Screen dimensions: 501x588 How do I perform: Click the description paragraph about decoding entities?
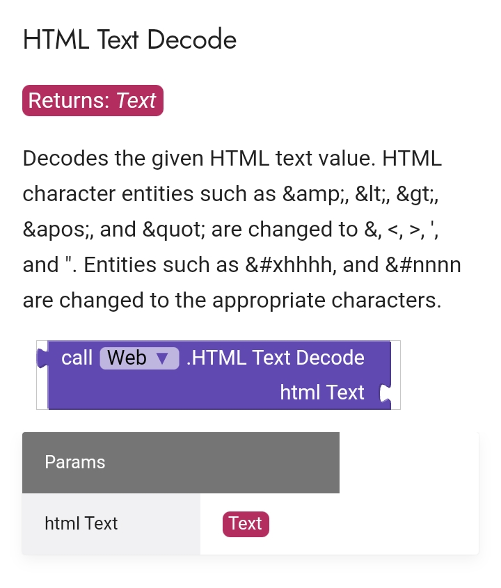click(242, 229)
